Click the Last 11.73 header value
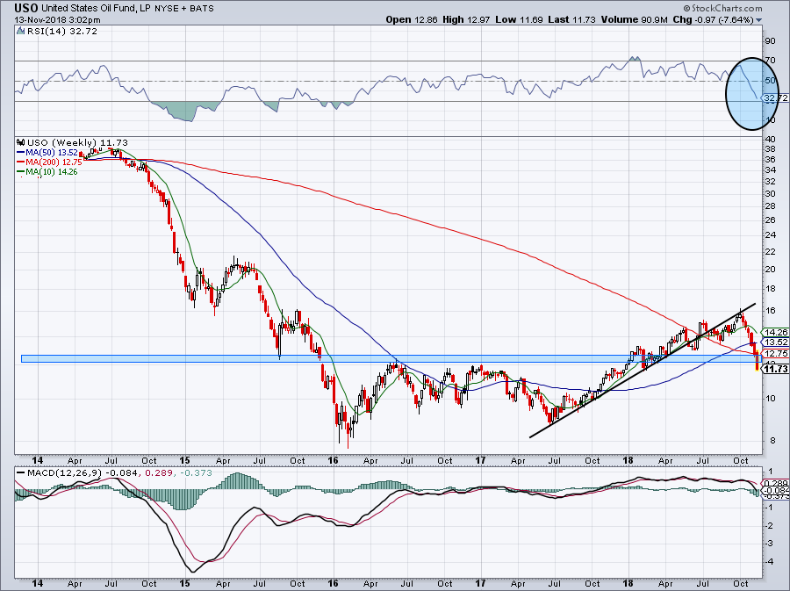Screen dimensions: 790x591 (x=571, y=19)
